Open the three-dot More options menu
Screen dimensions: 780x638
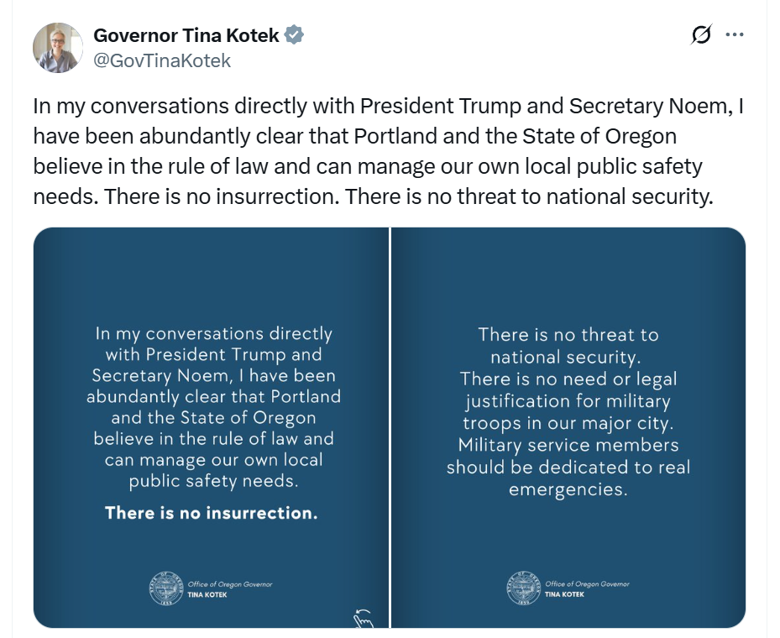pyautogui.click(x=735, y=34)
